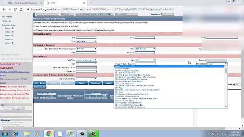Image resolution: width=244 pixels, height=137 pixels.
Task: Open the Rate dropdown
Action: (x=145, y=60)
